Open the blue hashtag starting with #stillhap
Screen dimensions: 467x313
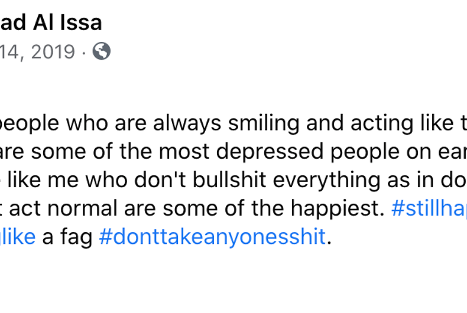coord(429,208)
